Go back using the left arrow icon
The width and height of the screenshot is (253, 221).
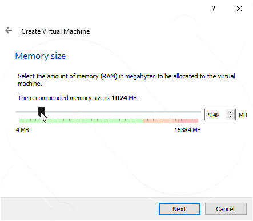tap(9, 30)
